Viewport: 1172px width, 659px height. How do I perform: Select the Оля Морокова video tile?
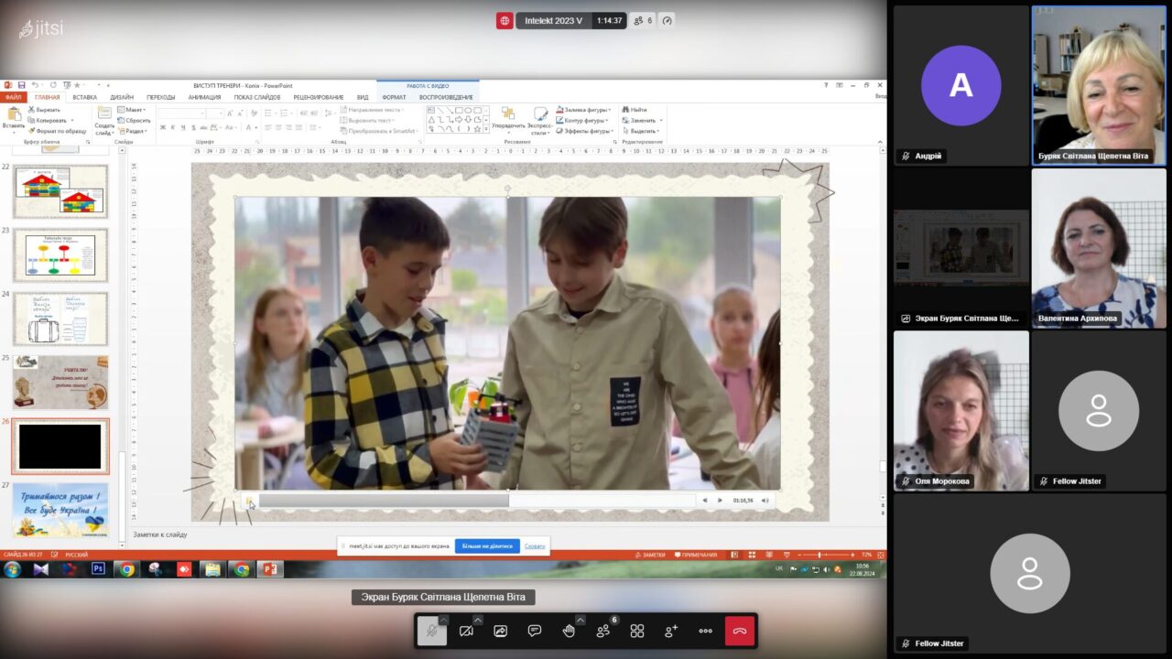pyautogui.click(x=960, y=411)
